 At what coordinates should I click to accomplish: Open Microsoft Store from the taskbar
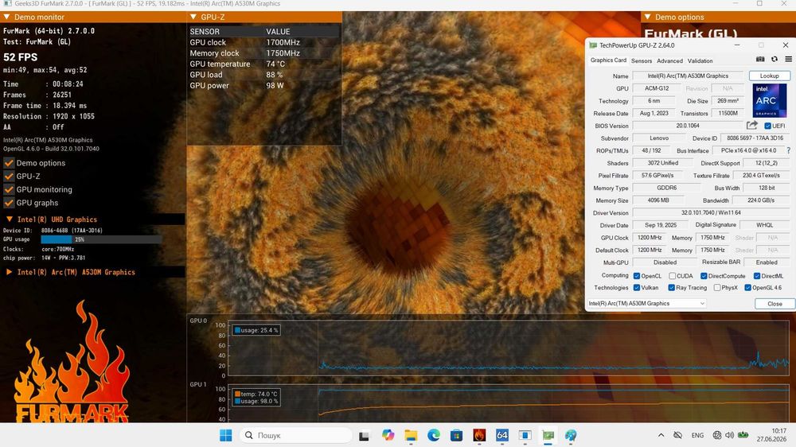point(456,435)
